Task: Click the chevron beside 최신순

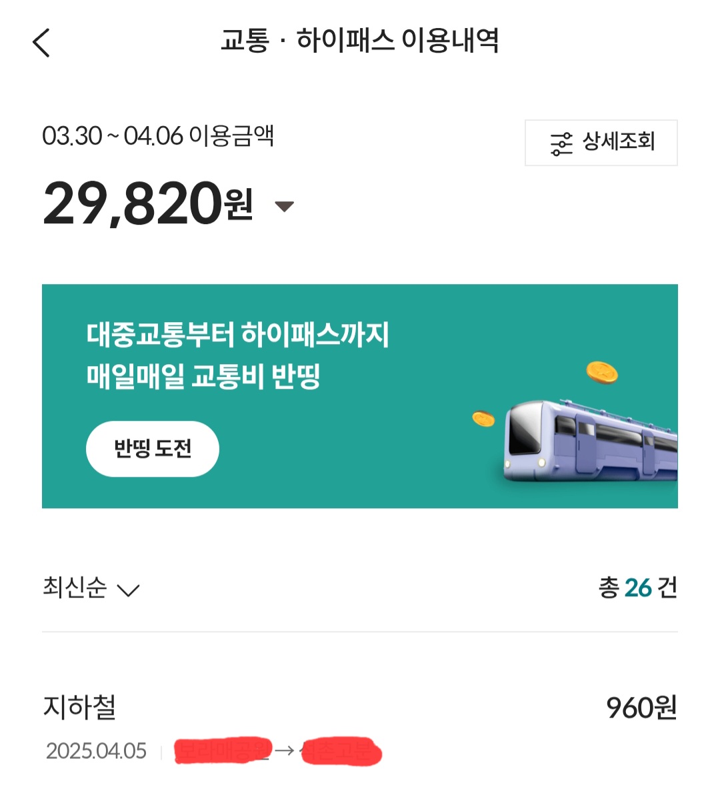Action: click(128, 590)
